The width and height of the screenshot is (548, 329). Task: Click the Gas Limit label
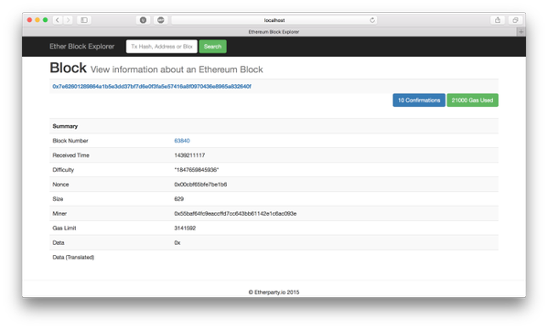64,228
